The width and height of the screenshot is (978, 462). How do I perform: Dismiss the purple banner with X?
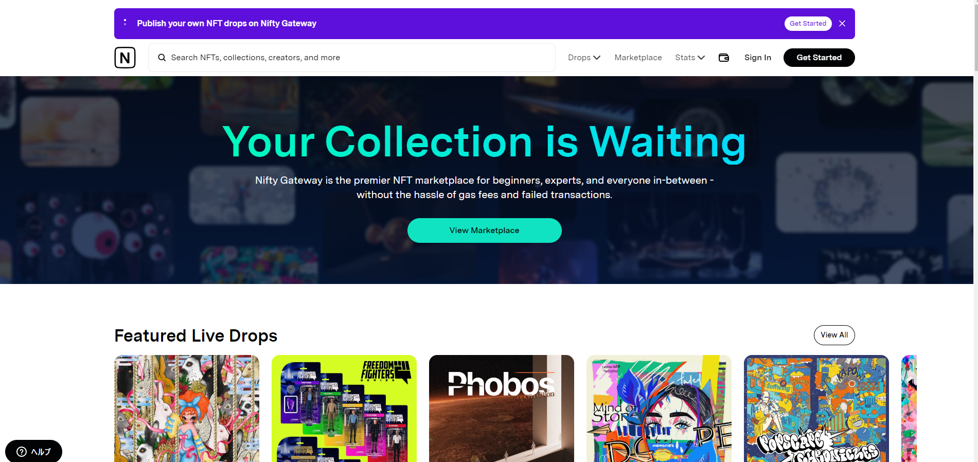842,24
